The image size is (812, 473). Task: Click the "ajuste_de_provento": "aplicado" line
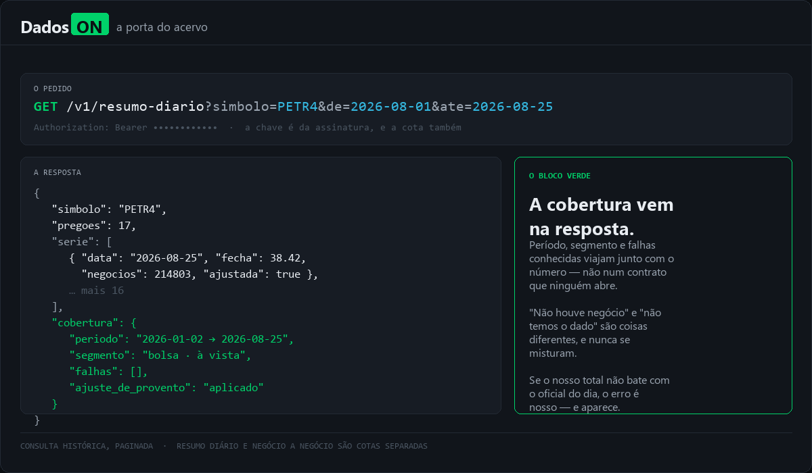pos(166,388)
